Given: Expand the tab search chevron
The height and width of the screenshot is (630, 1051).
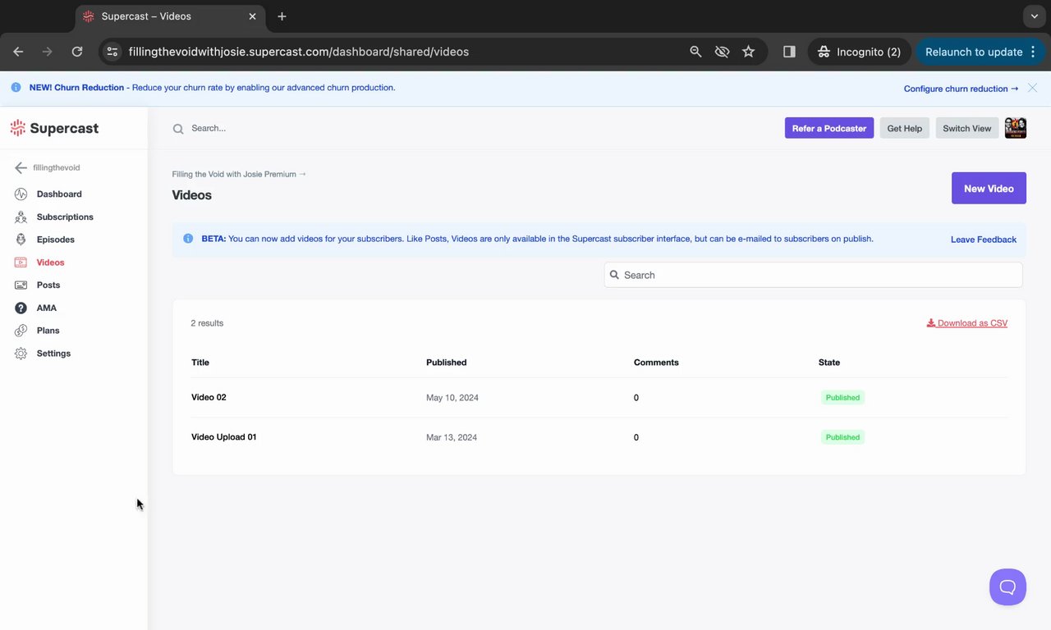Looking at the screenshot, I should pyautogui.click(x=1034, y=16).
